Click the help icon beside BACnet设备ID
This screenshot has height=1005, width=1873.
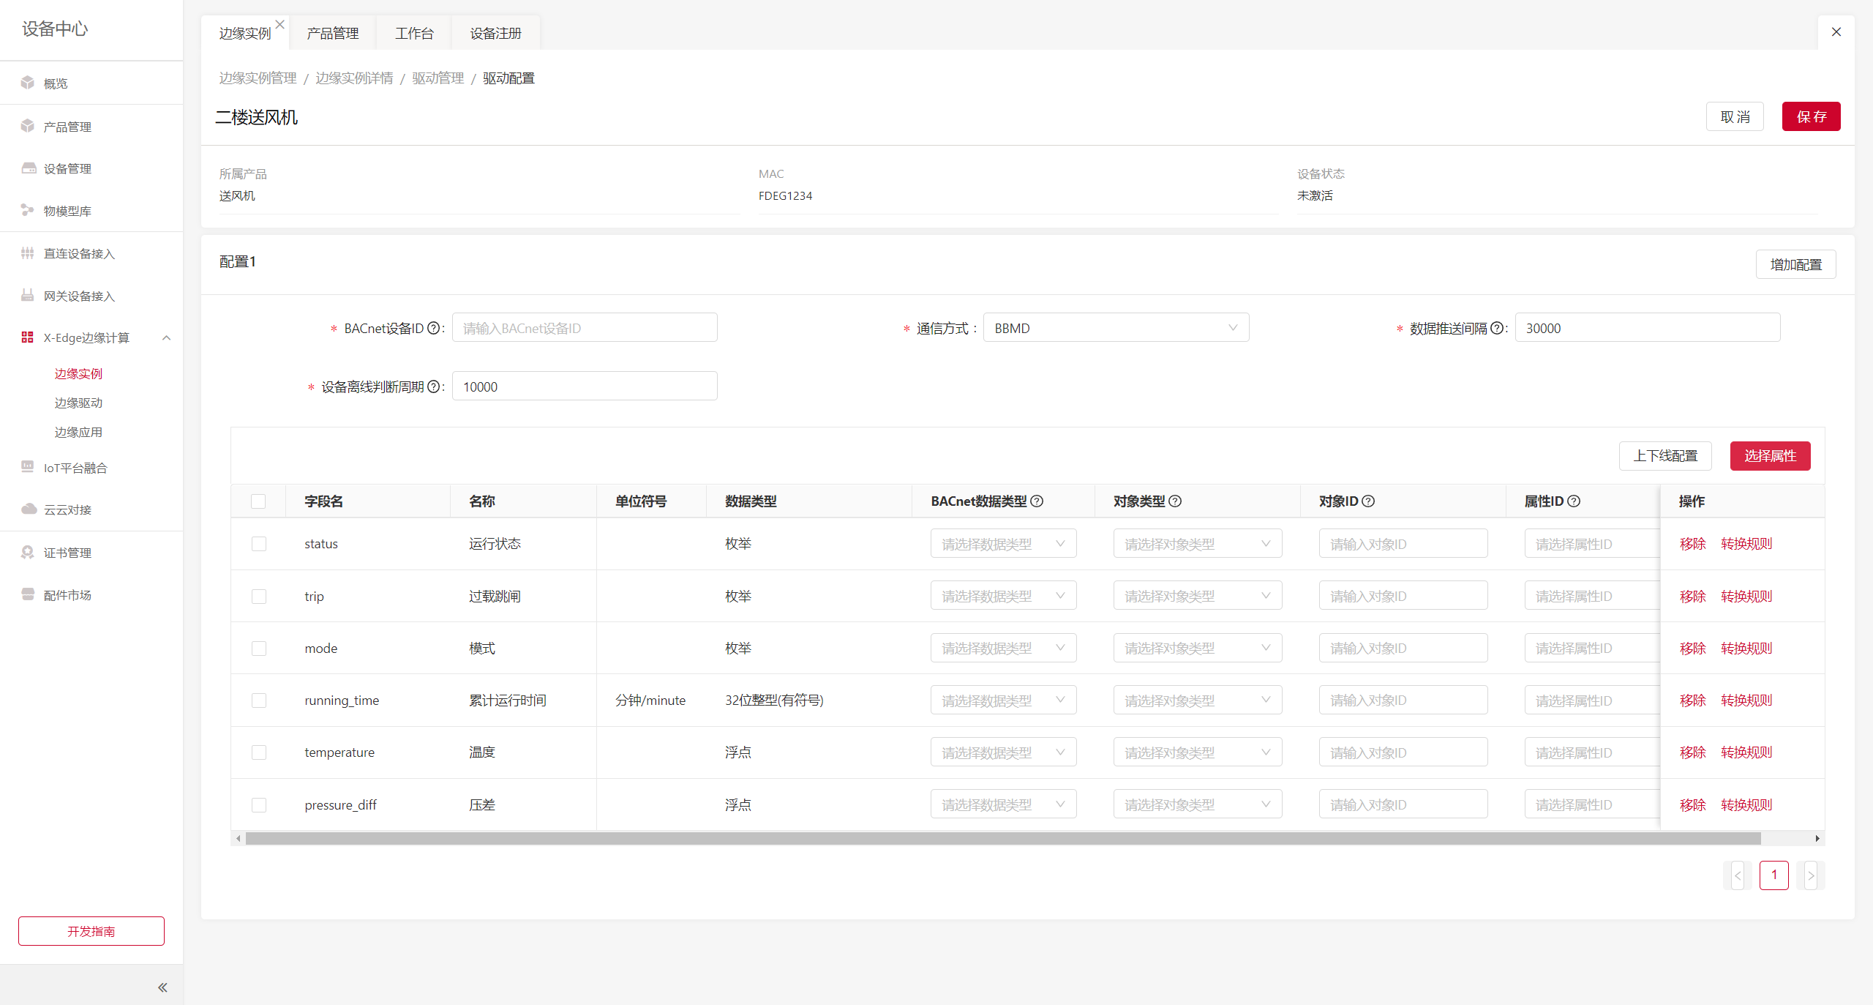tap(433, 328)
